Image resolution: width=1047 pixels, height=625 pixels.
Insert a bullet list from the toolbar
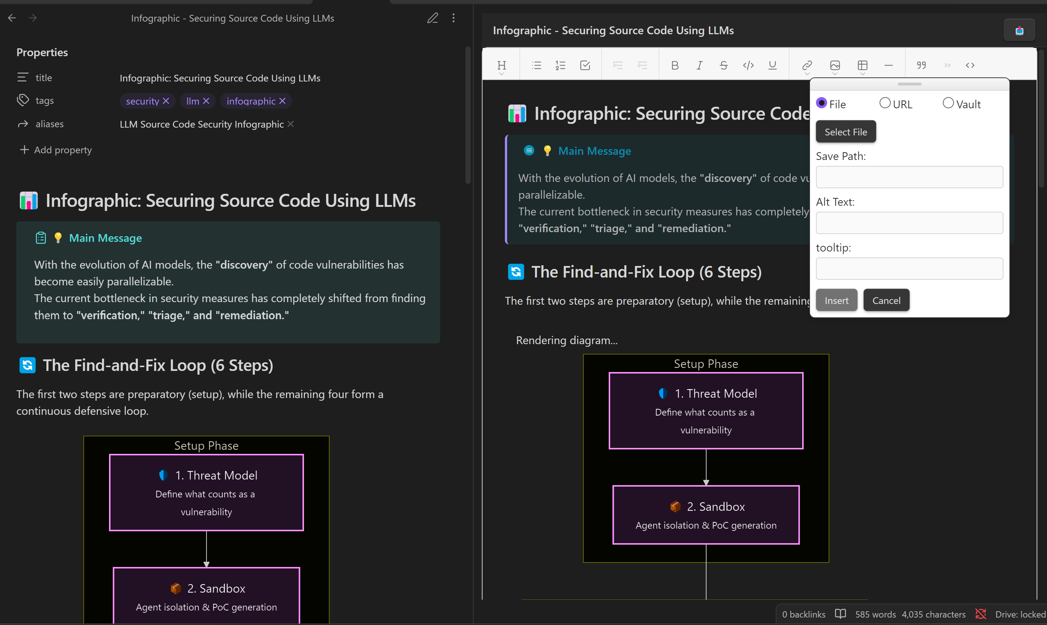536,65
